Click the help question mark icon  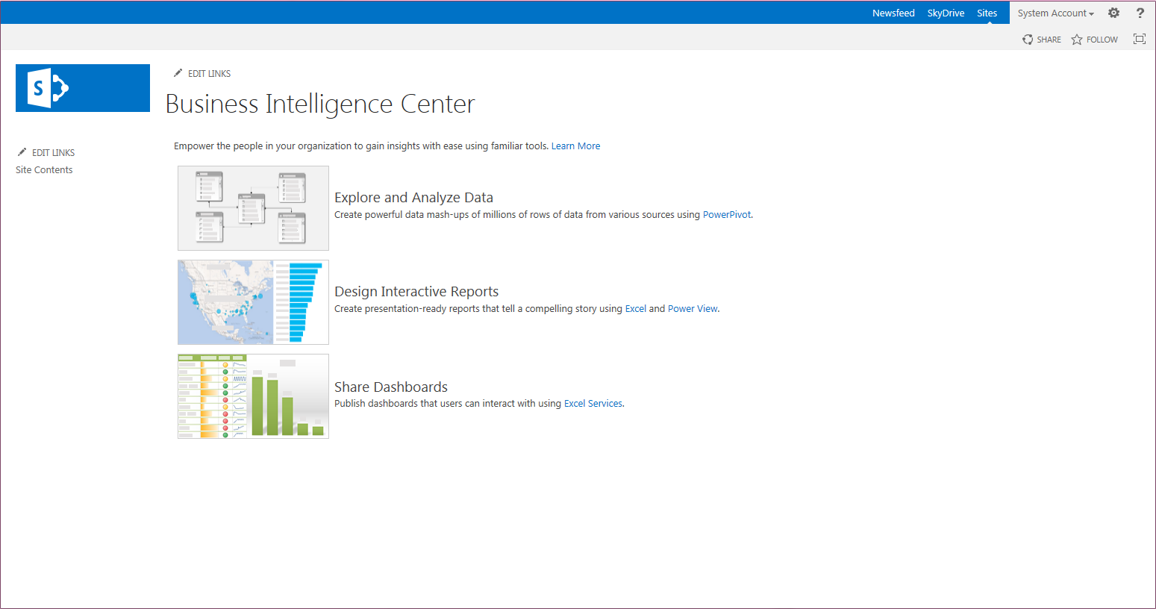point(1140,13)
